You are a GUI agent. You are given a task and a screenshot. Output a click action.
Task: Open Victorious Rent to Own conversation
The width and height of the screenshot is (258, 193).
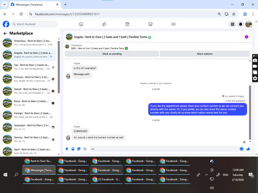click(28, 43)
